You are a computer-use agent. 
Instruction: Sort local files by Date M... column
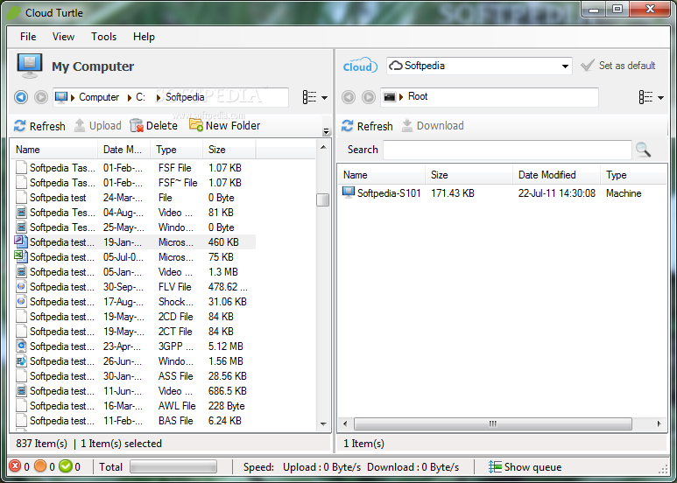pyautogui.click(x=123, y=150)
